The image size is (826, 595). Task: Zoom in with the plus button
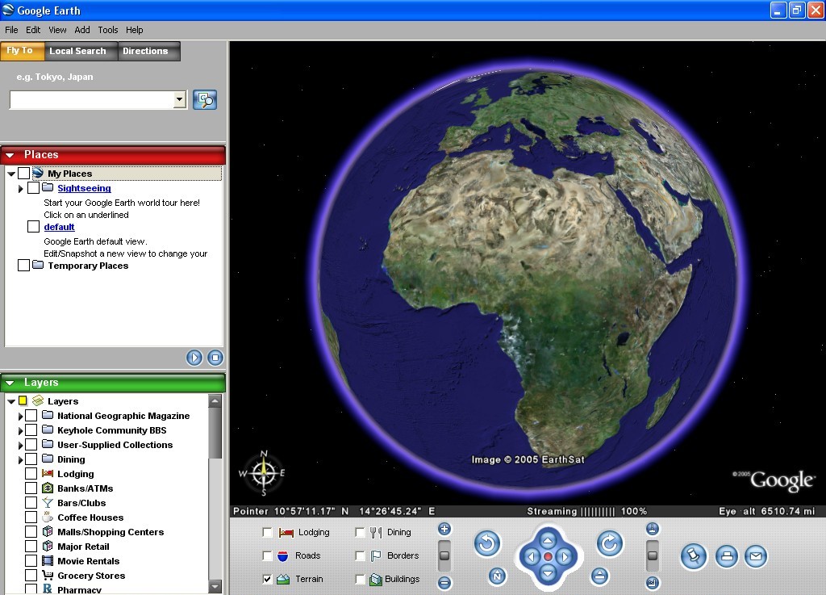pyautogui.click(x=444, y=529)
